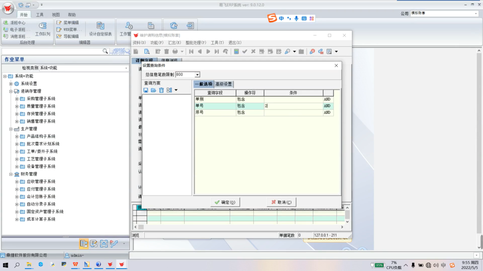Expand the 应收管理子系统 tree node

(x=17, y=181)
